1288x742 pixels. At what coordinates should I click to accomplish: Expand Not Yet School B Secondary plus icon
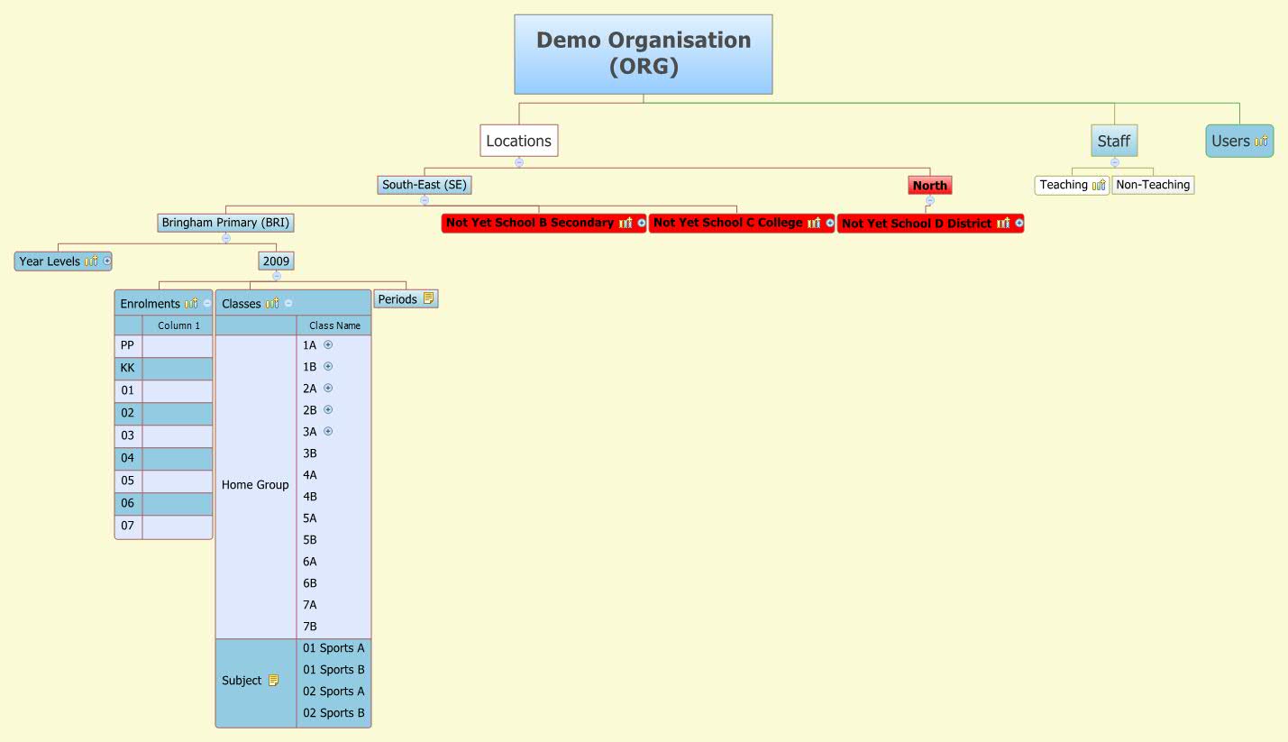click(x=640, y=223)
